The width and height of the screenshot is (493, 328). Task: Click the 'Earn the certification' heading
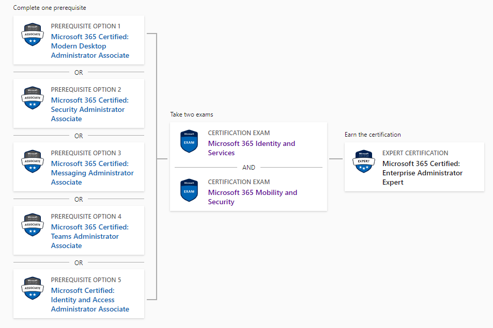click(x=373, y=134)
